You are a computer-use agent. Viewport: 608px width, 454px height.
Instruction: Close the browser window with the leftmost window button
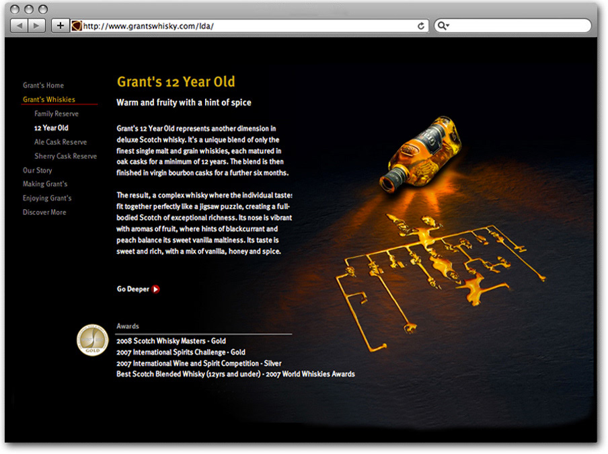point(15,9)
